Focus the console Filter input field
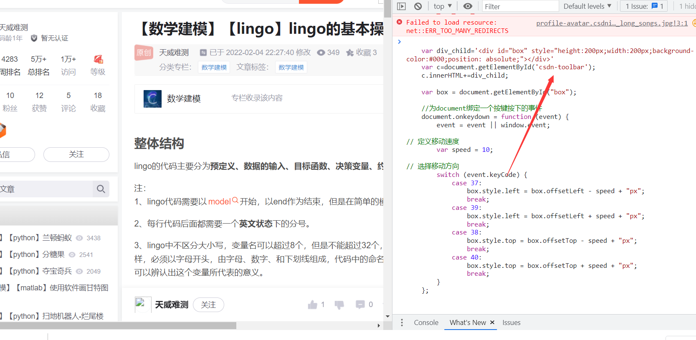Viewport: 696px width, 340px height. [x=520, y=6]
